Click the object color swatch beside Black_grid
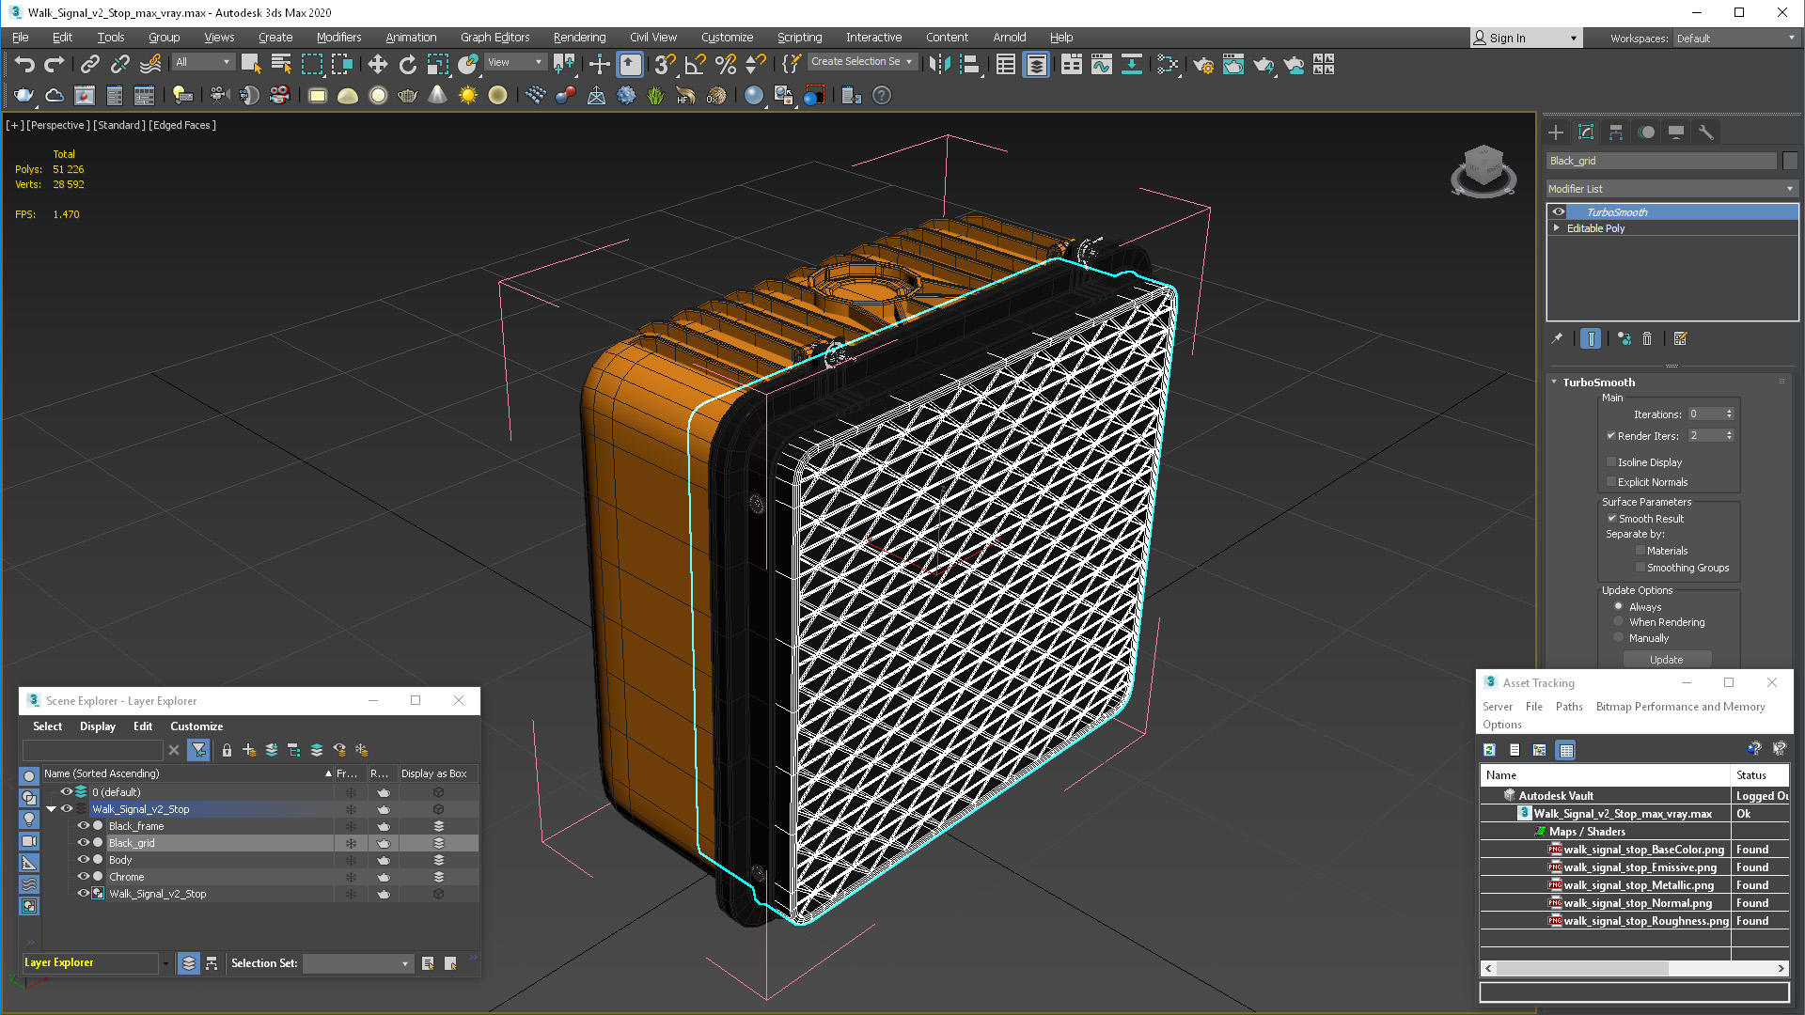The width and height of the screenshot is (1805, 1015). (x=1790, y=161)
